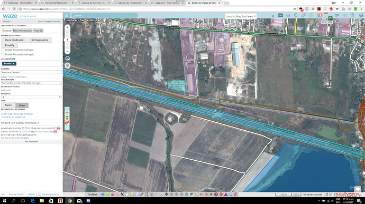Click the Ver Historial link
The height and width of the screenshot is (204, 365).
coord(31,141)
